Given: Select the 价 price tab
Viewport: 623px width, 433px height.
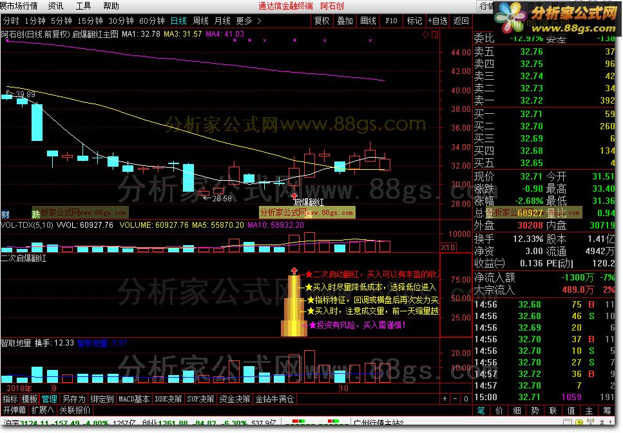Looking at the screenshot, I should coord(499,410).
